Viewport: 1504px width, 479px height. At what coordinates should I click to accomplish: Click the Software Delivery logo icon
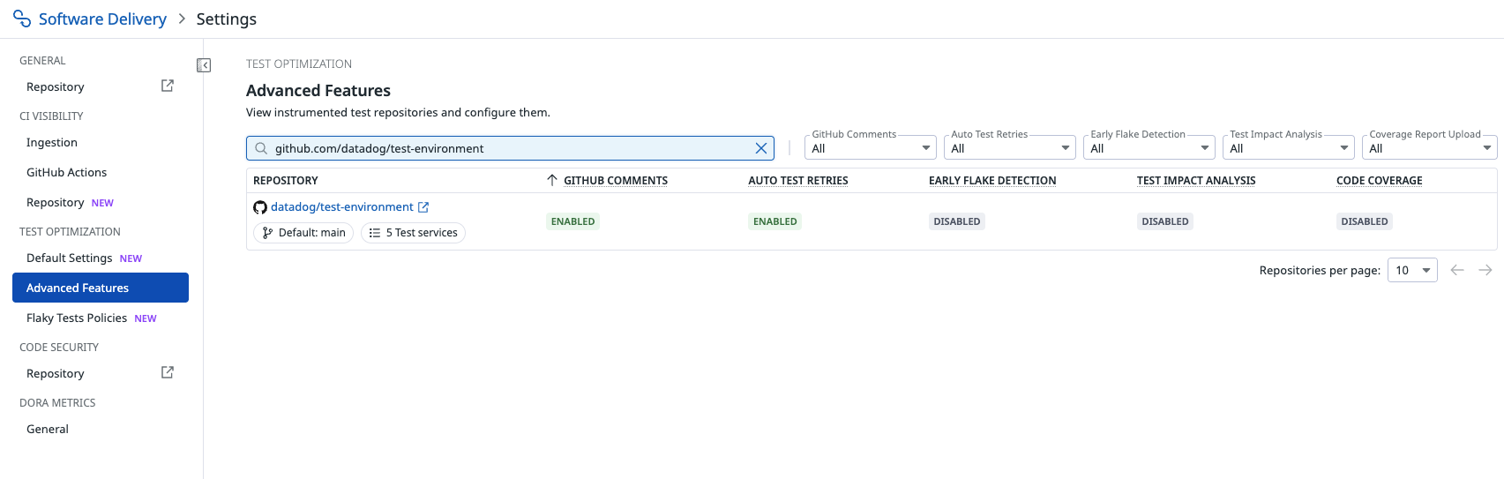pos(22,19)
